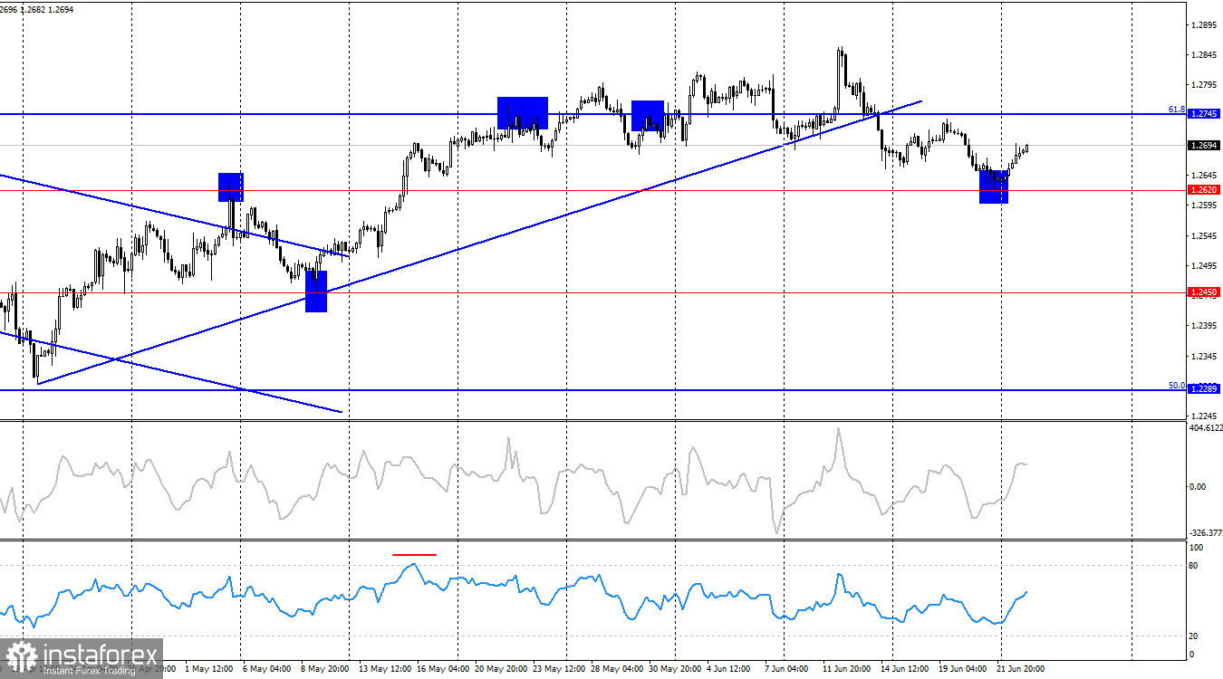Click the 100 oscillator scale value

(x=1196, y=548)
